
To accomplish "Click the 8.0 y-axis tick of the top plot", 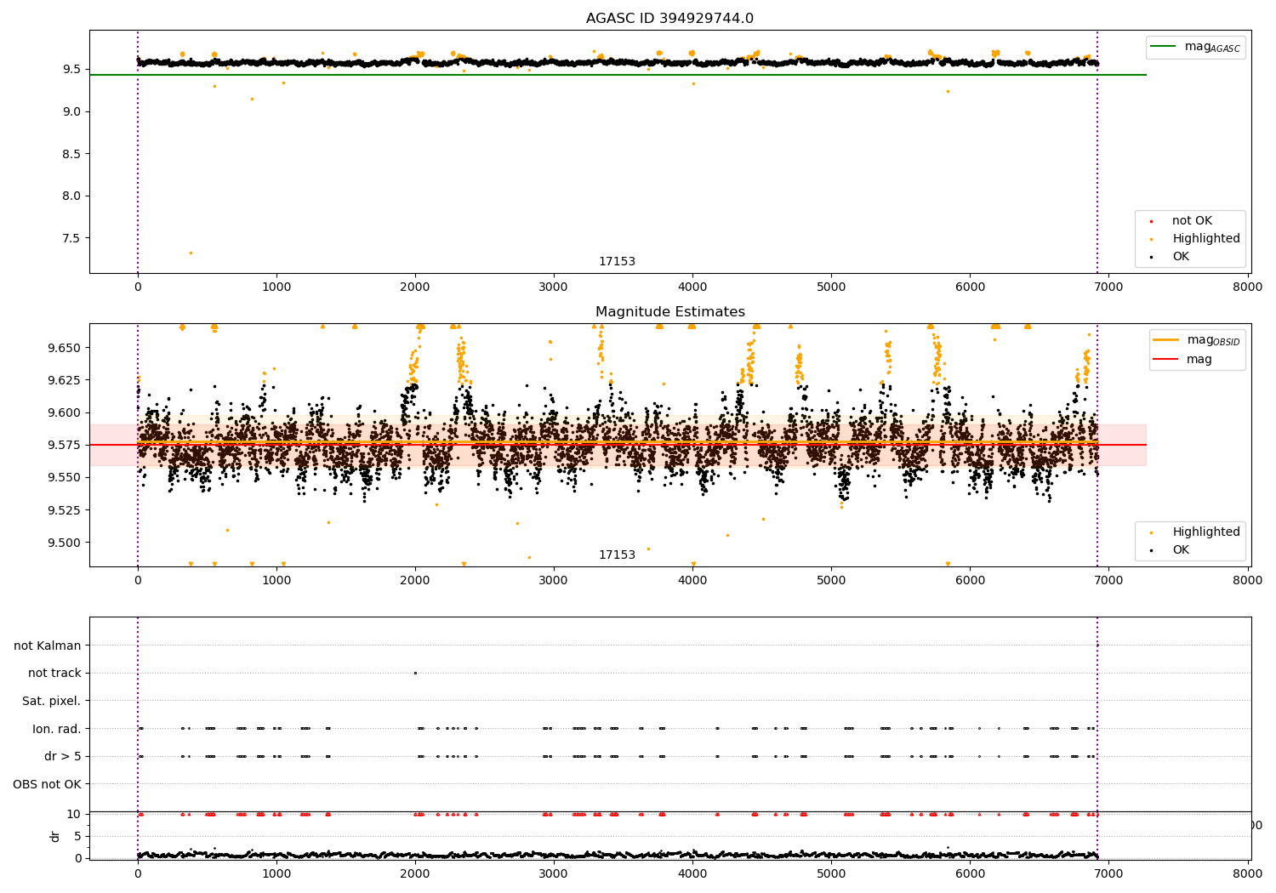I will click(71, 196).
